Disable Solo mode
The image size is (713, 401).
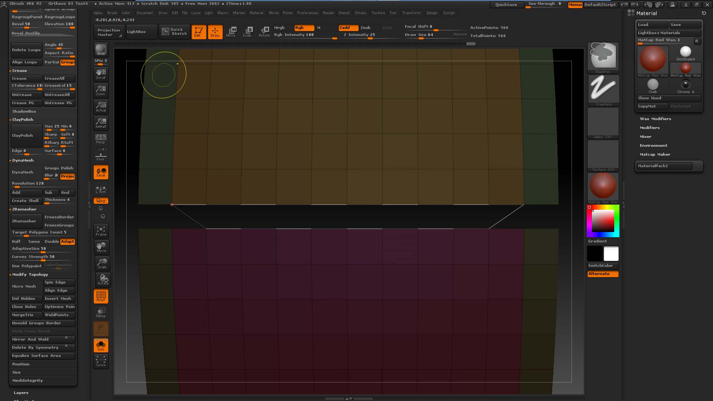[101, 345]
